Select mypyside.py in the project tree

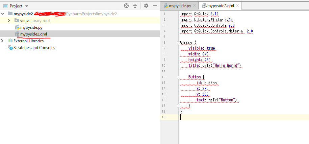pyautogui.click(x=31, y=27)
